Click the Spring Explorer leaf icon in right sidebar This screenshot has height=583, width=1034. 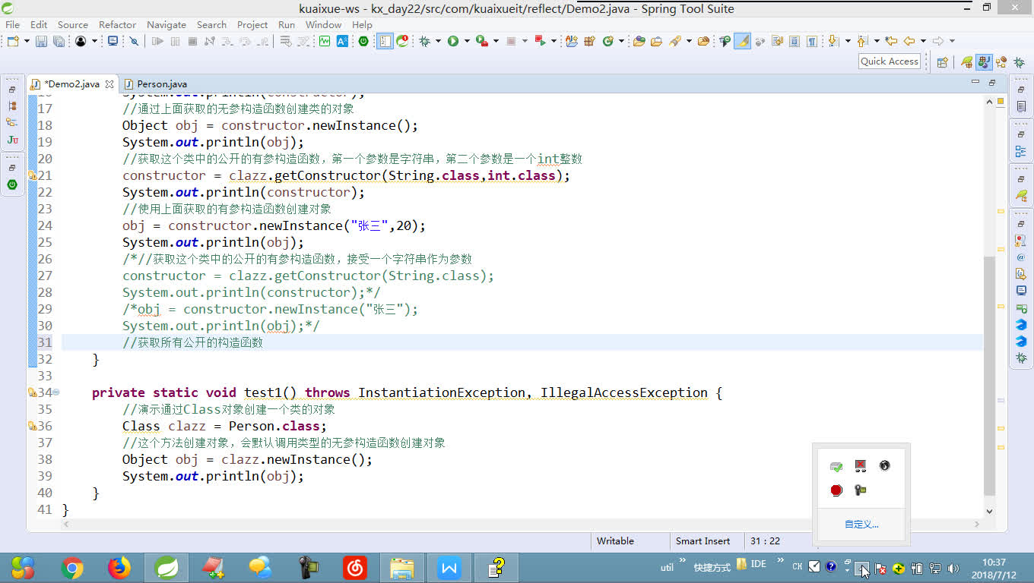(1021, 196)
